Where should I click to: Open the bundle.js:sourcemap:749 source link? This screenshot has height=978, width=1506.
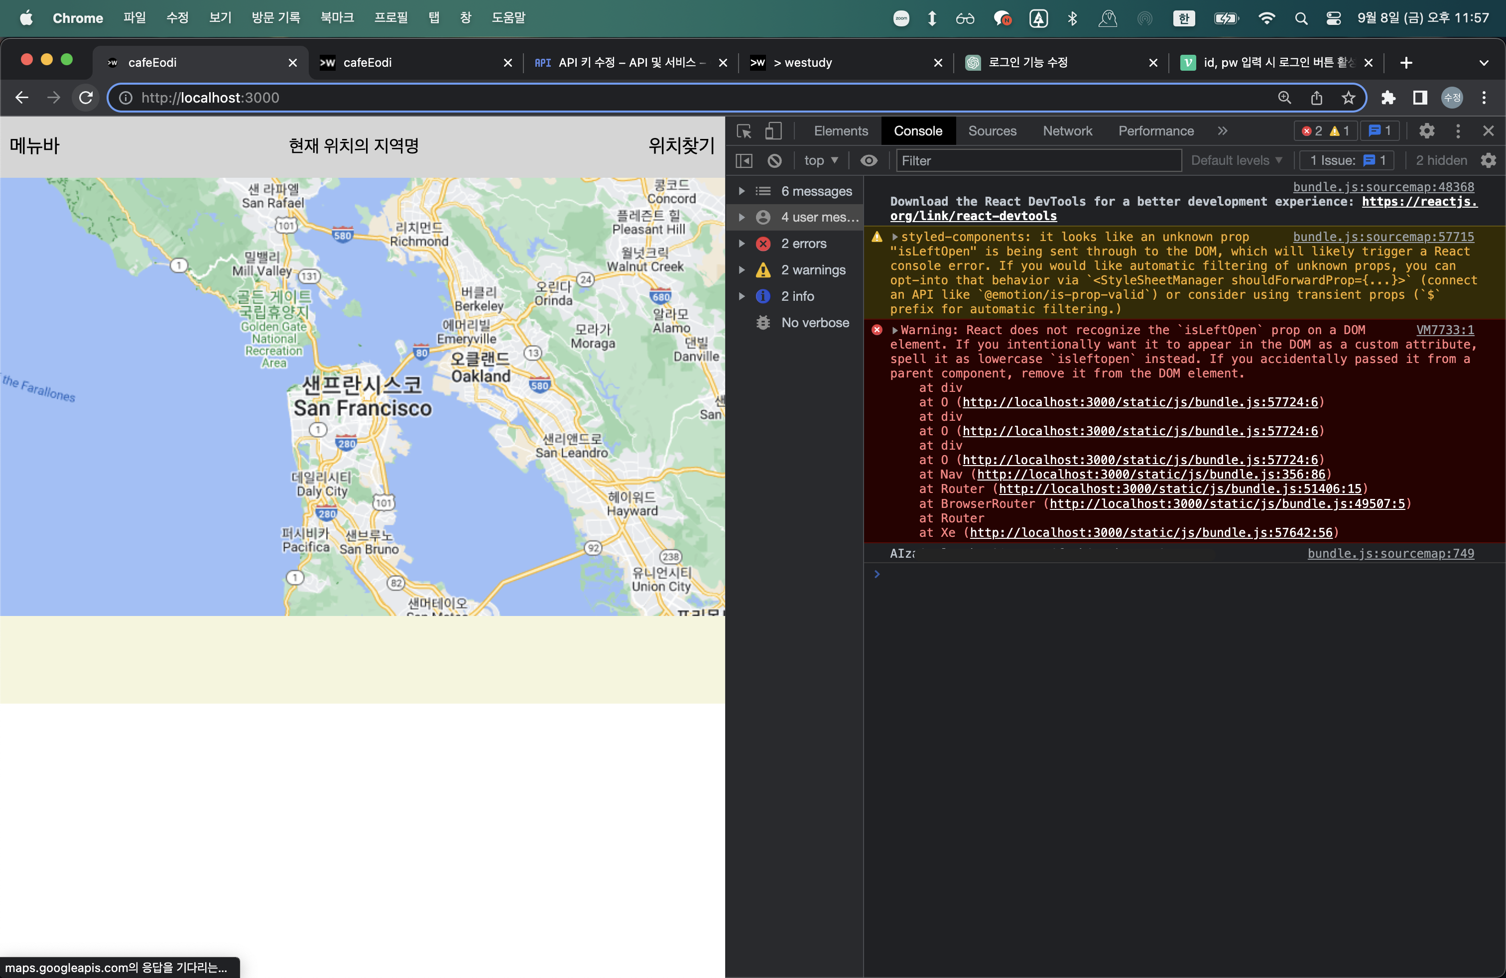pos(1391,554)
